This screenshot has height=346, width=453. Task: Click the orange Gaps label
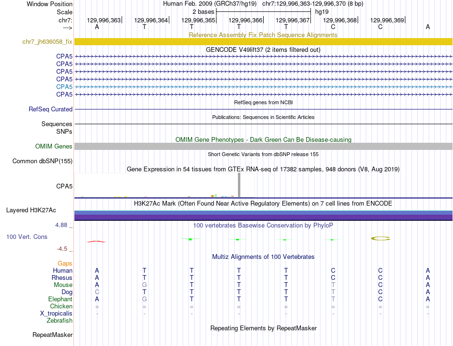65,264
